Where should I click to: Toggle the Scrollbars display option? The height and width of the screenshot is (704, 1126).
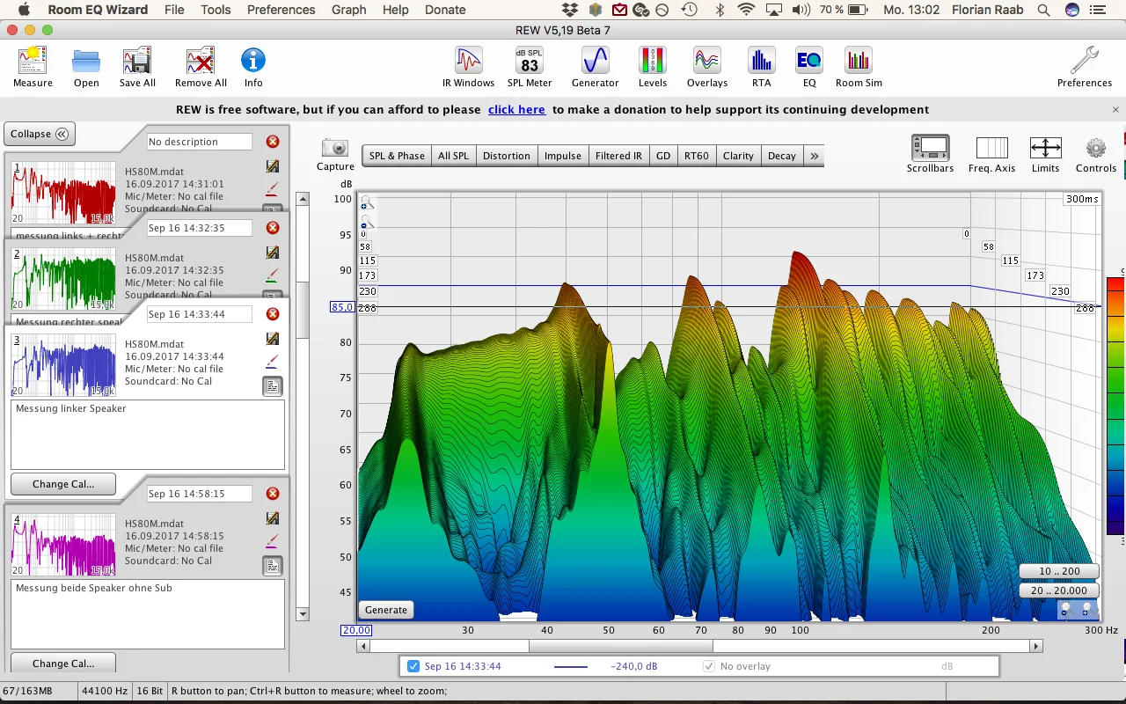point(930,154)
